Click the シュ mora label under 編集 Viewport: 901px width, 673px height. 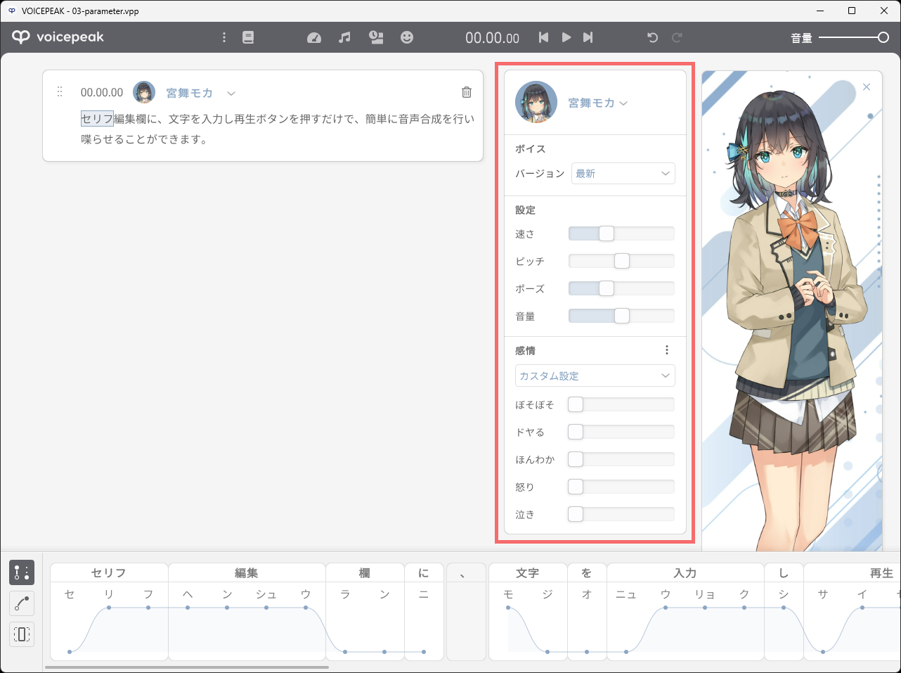(x=266, y=594)
